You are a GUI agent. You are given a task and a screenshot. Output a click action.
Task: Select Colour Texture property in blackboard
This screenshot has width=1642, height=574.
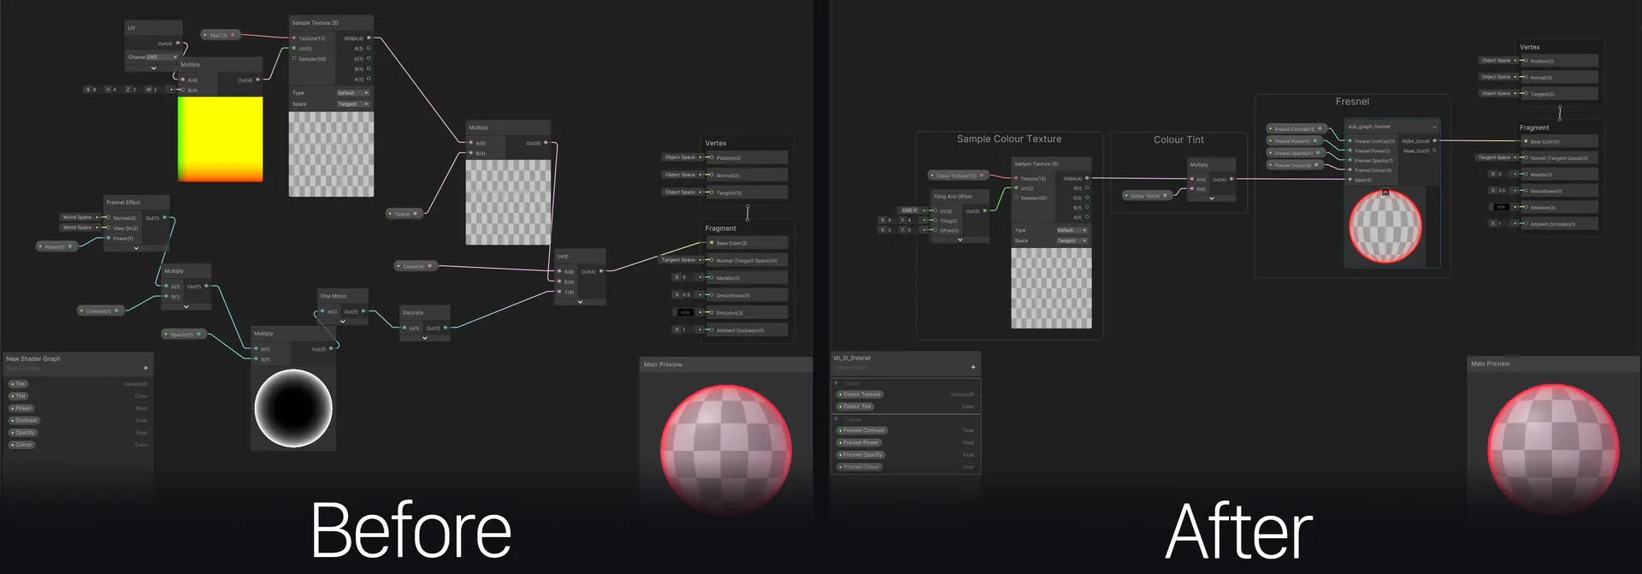pos(859,394)
